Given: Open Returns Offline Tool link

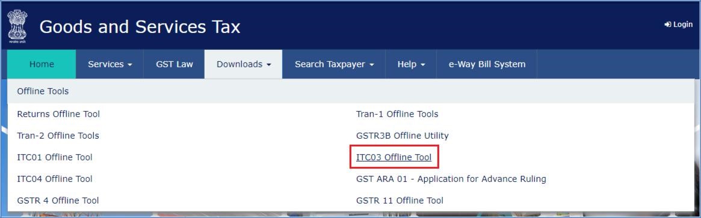Looking at the screenshot, I should click(58, 114).
